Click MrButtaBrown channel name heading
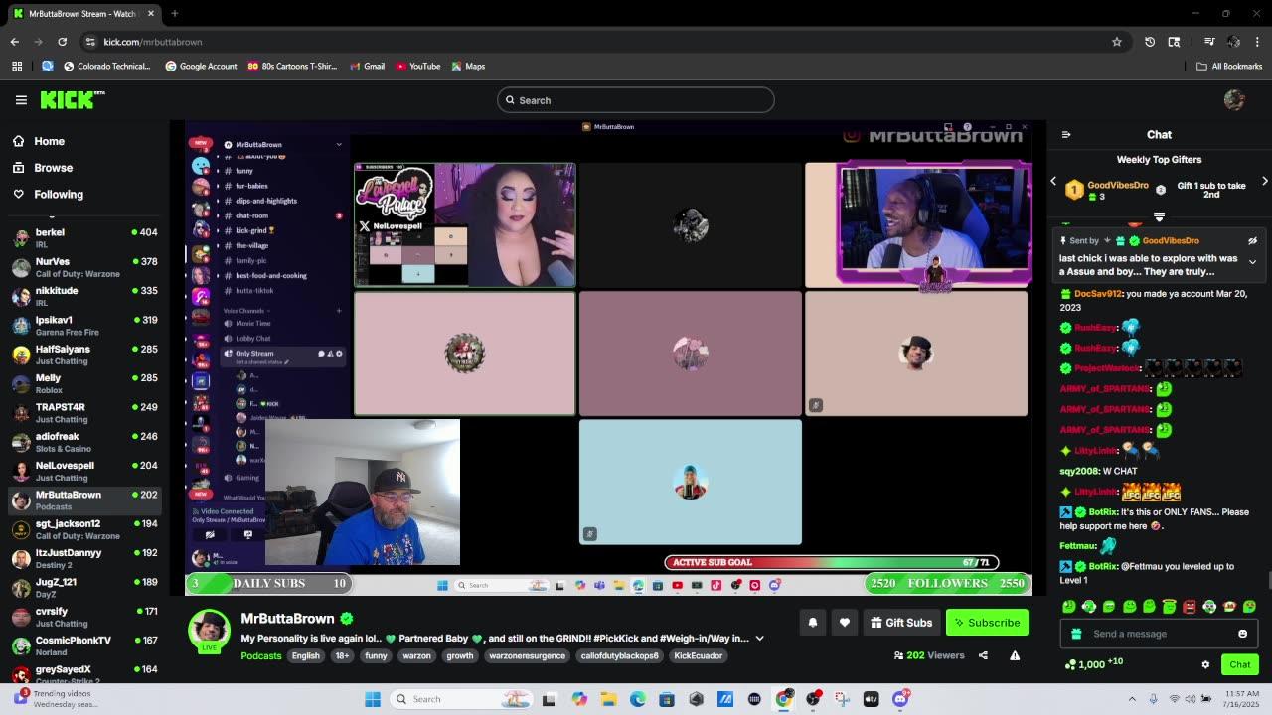 click(x=287, y=619)
